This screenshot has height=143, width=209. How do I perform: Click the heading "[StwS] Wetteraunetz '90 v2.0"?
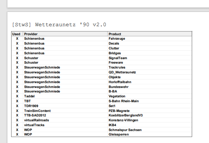click(x=59, y=25)
